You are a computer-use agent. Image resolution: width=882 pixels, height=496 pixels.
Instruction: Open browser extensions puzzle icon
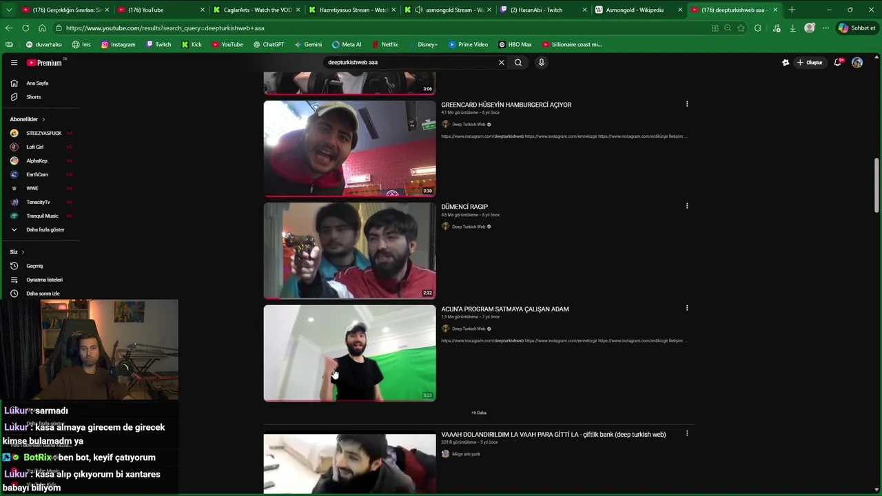tap(758, 28)
